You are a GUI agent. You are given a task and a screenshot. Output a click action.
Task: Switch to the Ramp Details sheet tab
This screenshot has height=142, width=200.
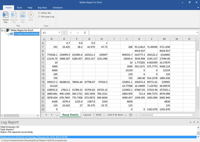coord(70,115)
